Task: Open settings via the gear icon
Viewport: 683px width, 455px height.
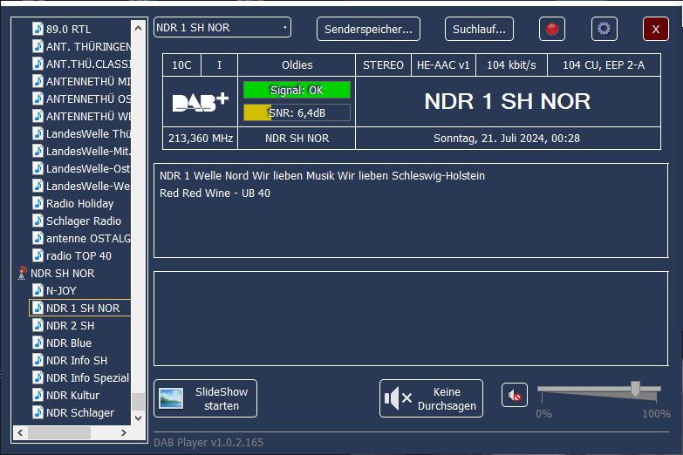Action: [604, 29]
